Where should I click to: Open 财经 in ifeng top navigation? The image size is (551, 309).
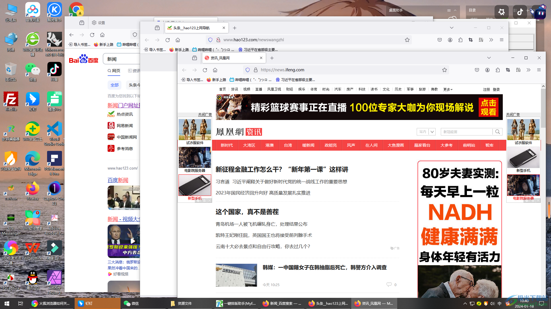coord(290,89)
